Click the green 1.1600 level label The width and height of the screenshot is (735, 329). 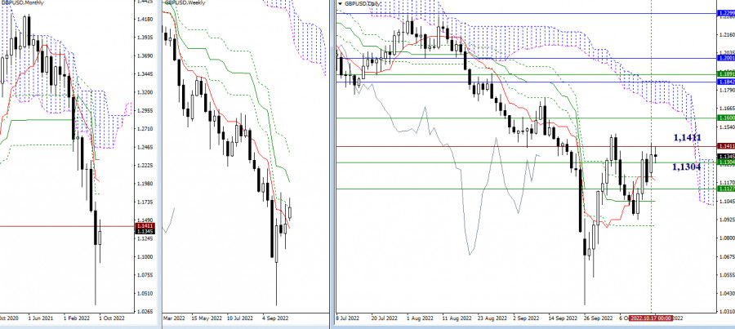point(725,118)
